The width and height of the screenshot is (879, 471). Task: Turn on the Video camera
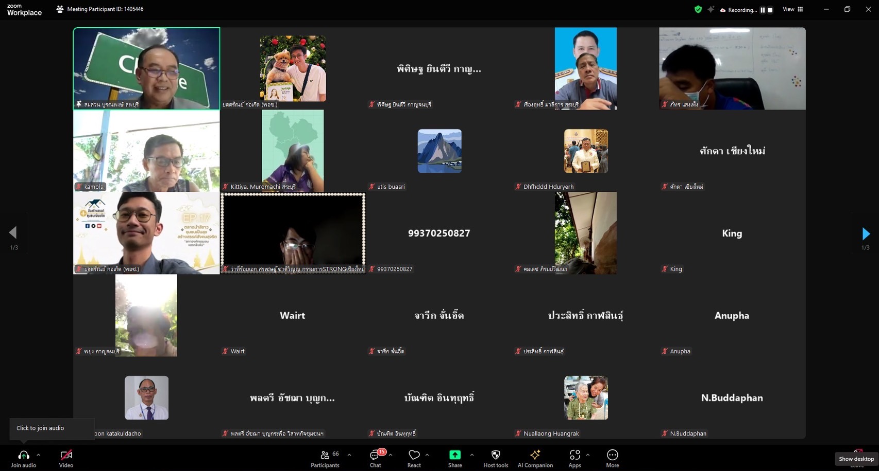click(66, 455)
